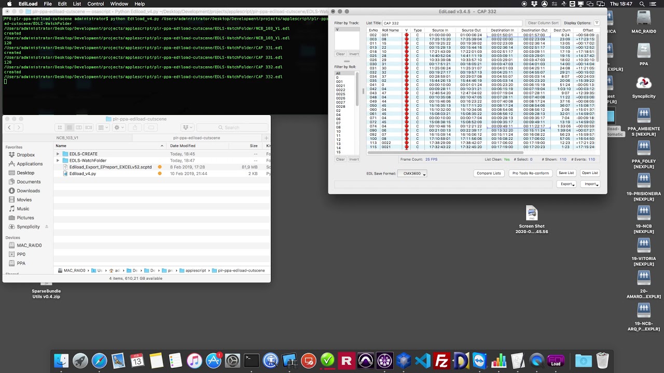The height and width of the screenshot is (373, 664).
Task: Click the Save List button
Action: point(566,173)
